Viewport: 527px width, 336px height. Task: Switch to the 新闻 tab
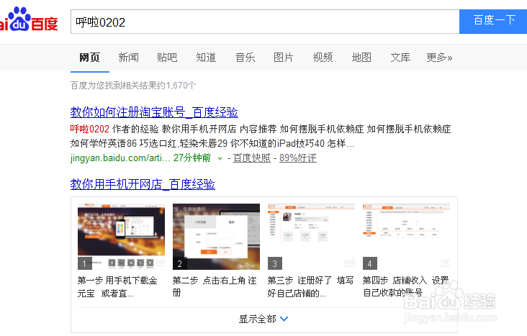point(128,58)
